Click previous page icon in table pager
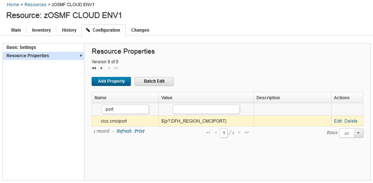 (216, 133)
